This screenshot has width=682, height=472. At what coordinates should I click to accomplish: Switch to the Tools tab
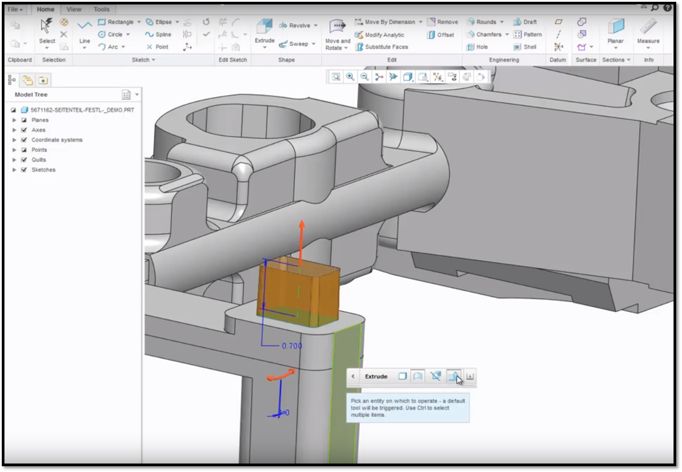click(101, 9)
